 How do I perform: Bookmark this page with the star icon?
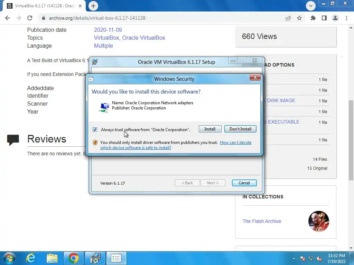pos(299,18)
